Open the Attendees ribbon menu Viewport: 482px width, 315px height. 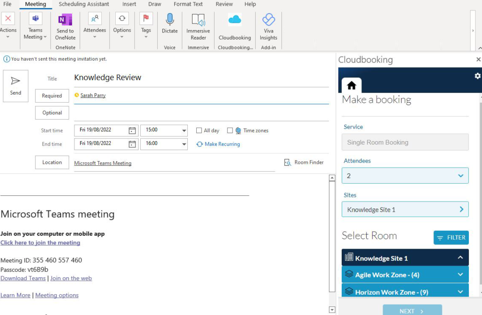pos(95,26)
